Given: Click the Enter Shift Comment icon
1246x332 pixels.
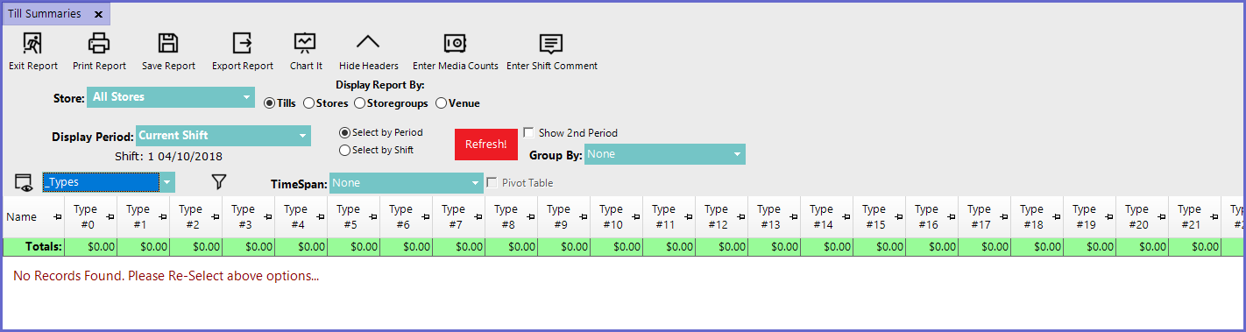Looking at the screenshot, I should point(551,43).
